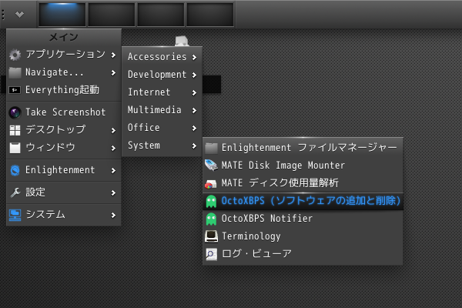
Task: Expand the デスクトップ submenu arrow
Action: point(113,130)
